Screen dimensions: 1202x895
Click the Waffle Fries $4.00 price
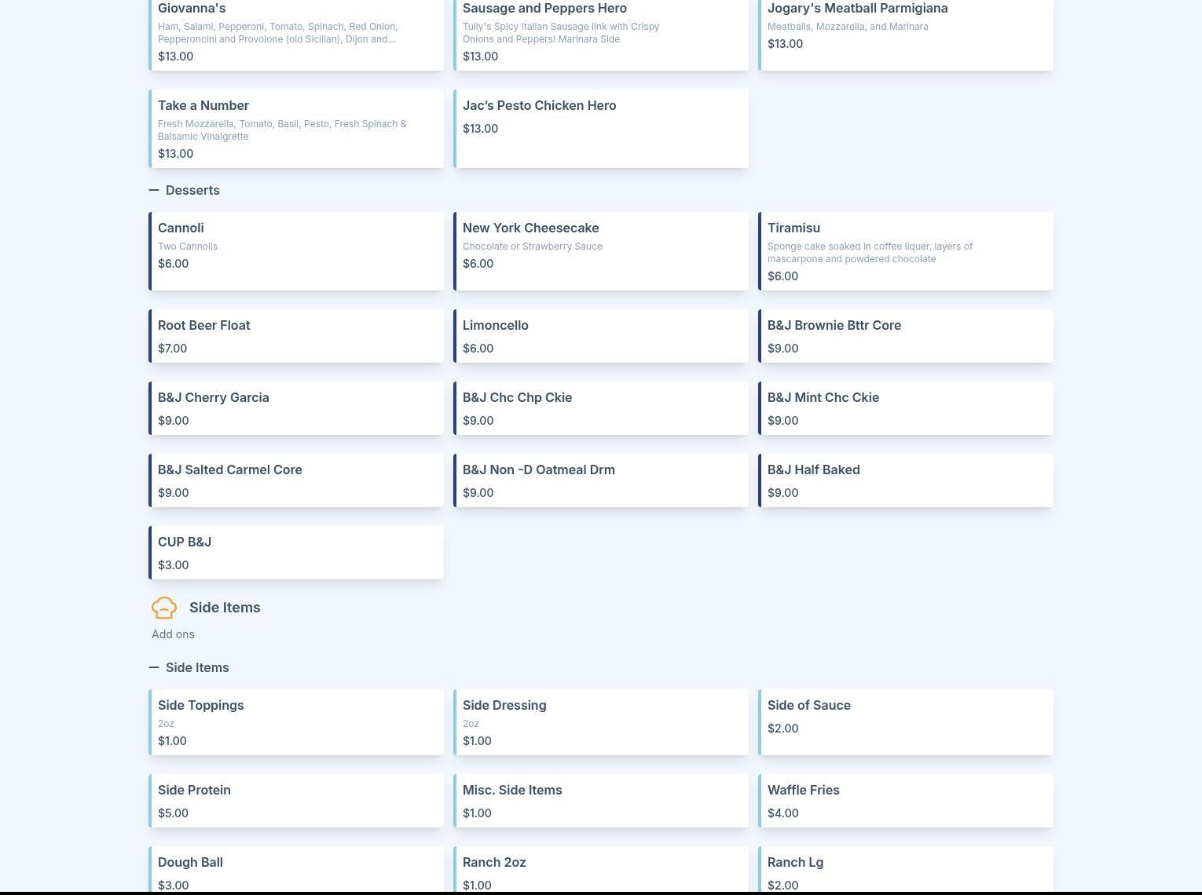click(783, 813)
